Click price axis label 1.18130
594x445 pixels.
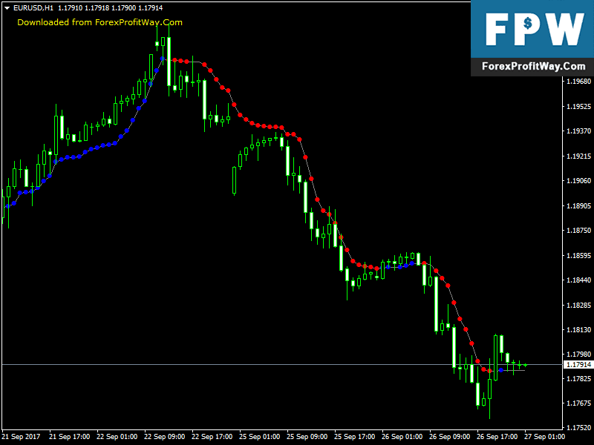(x=578, y=330)
